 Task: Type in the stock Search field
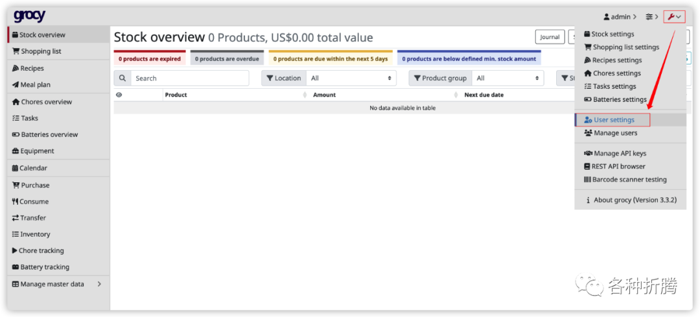click(189, 78)
